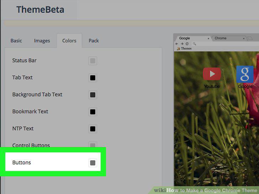The width and height of the screenshot is (259, 194).
Task: Pick the NTP Text color swatch
Action: click(x=92, y=129)
